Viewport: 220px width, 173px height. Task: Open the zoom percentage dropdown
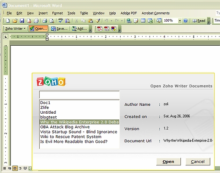click(180, 21)
